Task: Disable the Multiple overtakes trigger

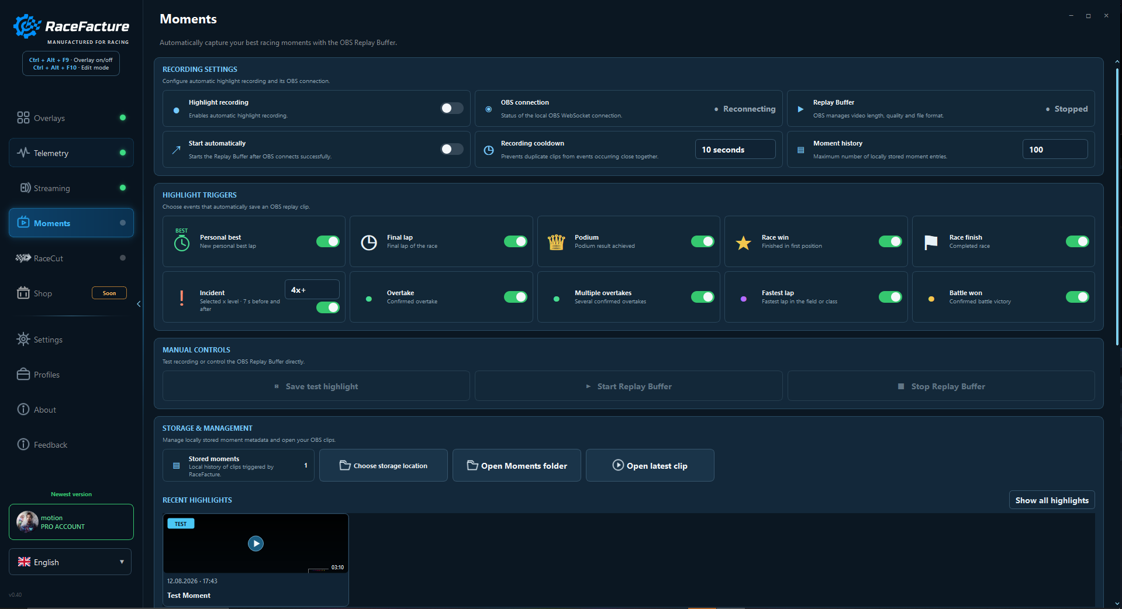Action: [703, 297]
